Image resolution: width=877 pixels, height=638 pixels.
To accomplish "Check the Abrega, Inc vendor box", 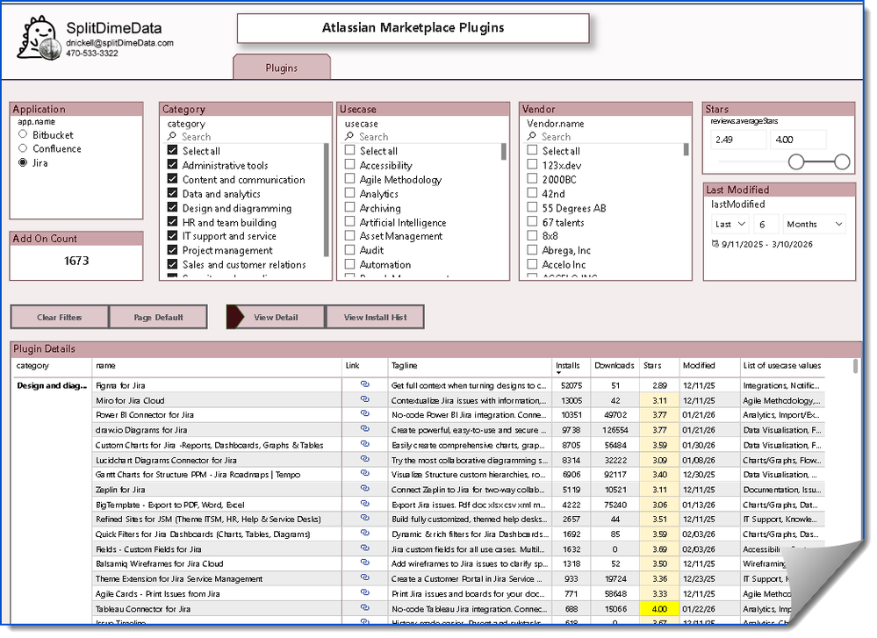I will point(533,250).
